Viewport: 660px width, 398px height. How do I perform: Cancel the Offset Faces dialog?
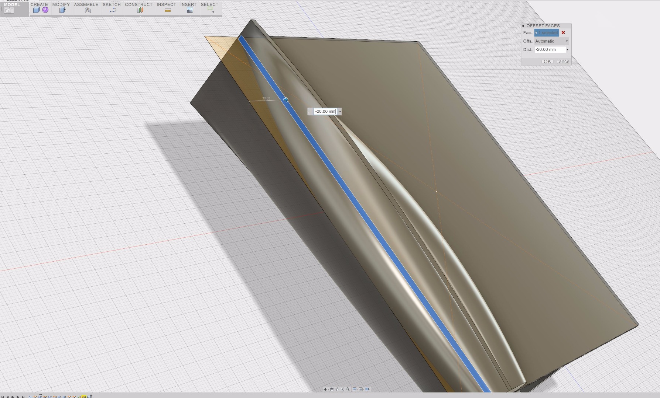click(x=562, y=62)
